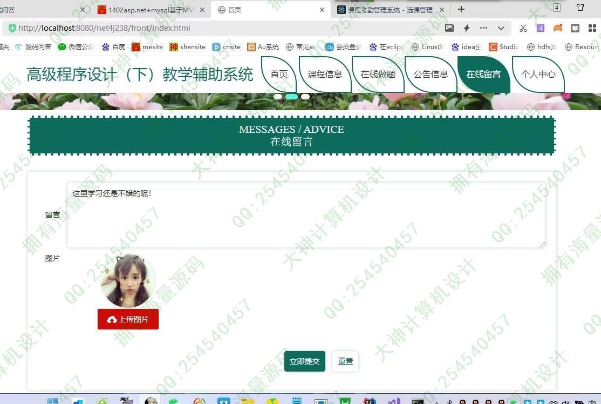This screenshot has height=404, width=601.
Task: Close the 首页 browser tab
Action: (x=322, y=10)
